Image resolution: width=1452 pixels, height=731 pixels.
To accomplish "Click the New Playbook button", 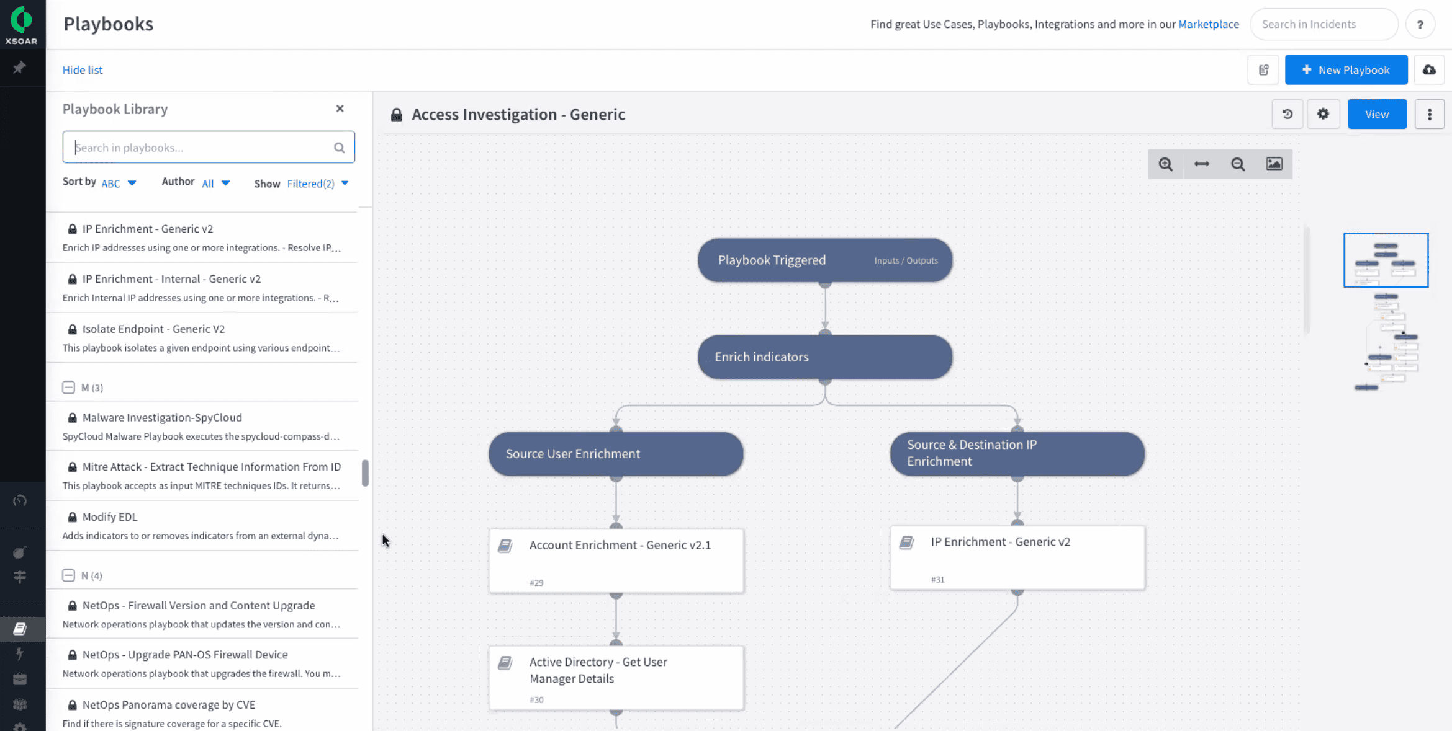I will pyautogui.click(x=1346, y=70).
